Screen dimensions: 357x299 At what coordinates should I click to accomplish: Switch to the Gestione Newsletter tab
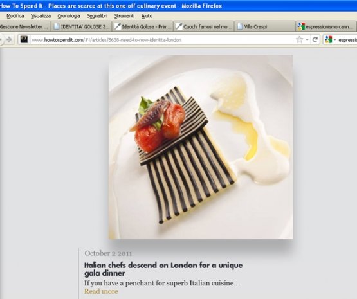(x=24, y=26)
